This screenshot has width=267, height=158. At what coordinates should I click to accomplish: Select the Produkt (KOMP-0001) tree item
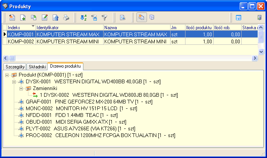click(x=50, y=75)
